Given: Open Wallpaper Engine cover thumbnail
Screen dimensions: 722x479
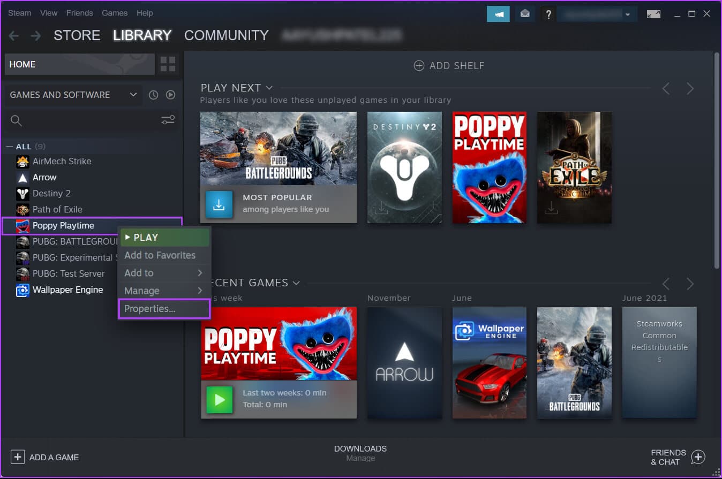Looking at the screenshot, I should click(490, 362).
